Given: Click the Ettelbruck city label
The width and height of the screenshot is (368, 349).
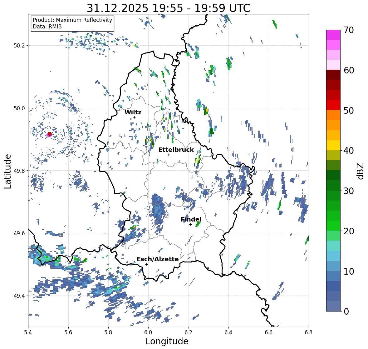Looking at the screenshot, I should pyautogui.click(x=176, y=150).
